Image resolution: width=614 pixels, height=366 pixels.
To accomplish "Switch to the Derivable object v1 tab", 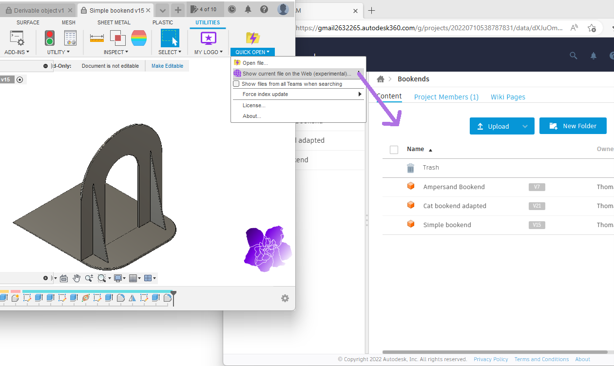I will [x=39, y=10].
